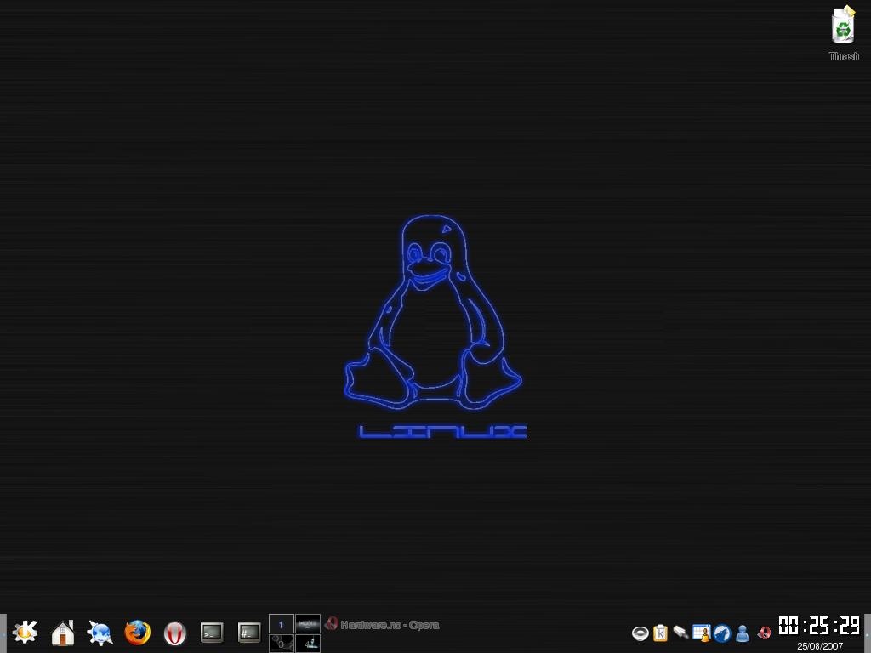
Task: Open the KOrganizer reminder tray icon
Action: tap(702, 633)
